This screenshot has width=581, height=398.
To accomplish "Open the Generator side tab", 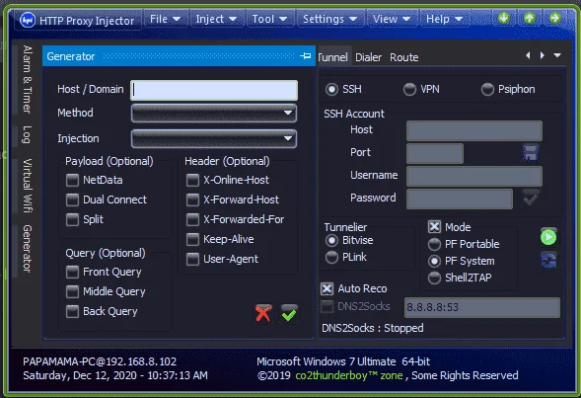I will coord(27,249).
